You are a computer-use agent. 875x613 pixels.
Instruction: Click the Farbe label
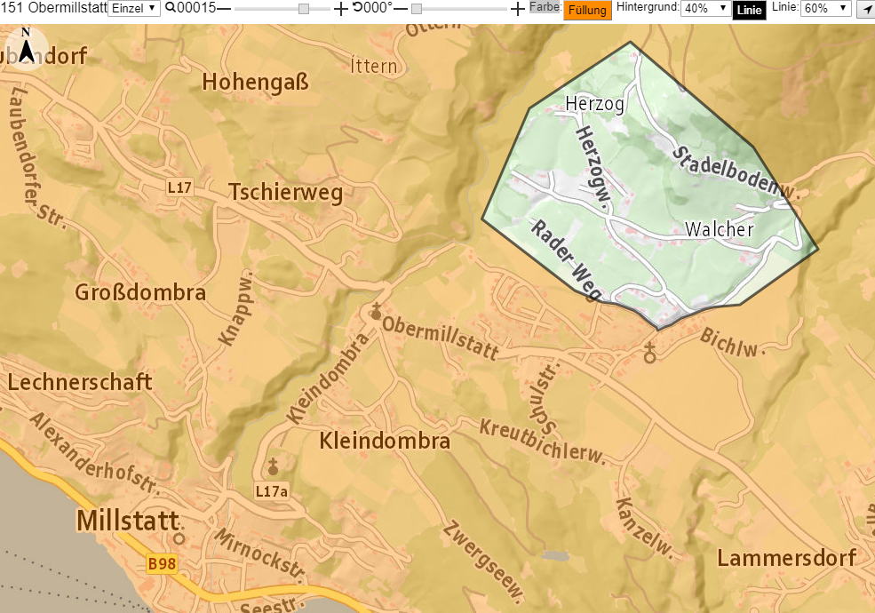click(545, 7)
